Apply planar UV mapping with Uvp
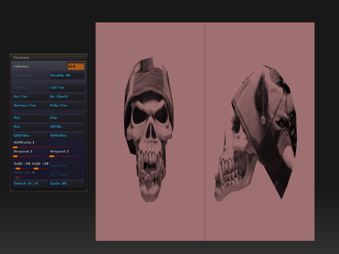 click(67, 117)
